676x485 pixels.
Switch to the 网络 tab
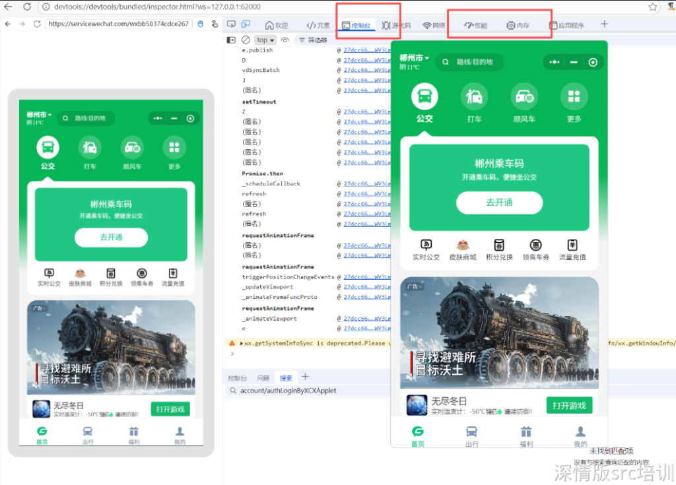[x=434, y=26]
